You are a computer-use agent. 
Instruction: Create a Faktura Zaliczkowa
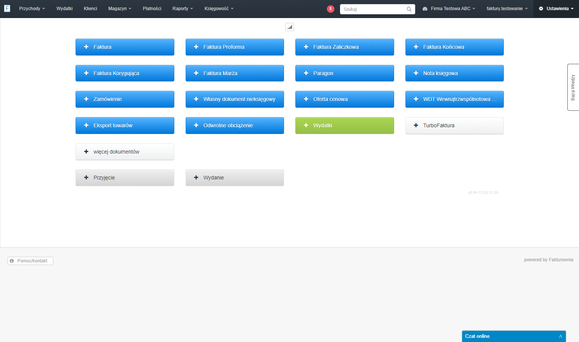345,47
